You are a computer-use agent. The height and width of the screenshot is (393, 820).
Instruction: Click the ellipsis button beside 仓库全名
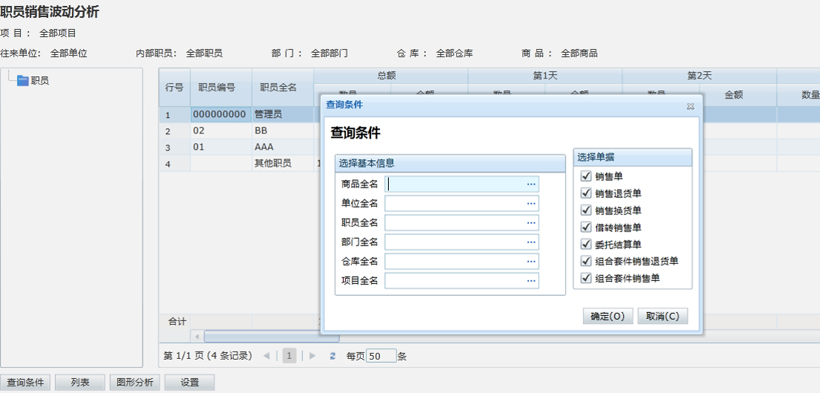pyautogui.click(x=530, y=261)
